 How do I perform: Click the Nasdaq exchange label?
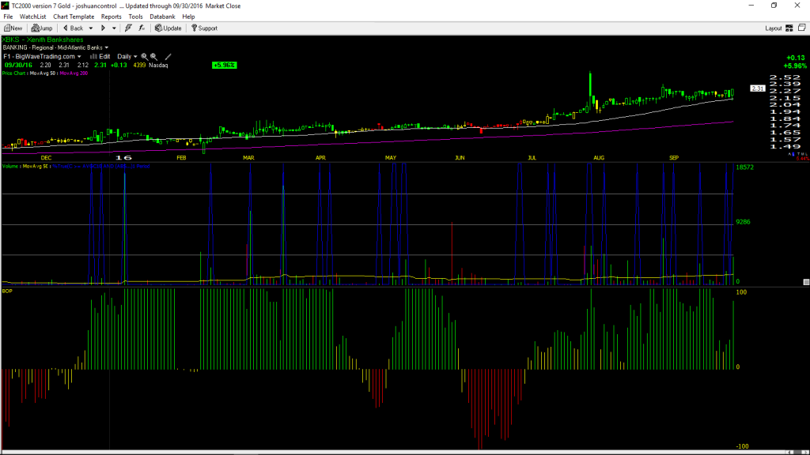(x=158, y=65)
